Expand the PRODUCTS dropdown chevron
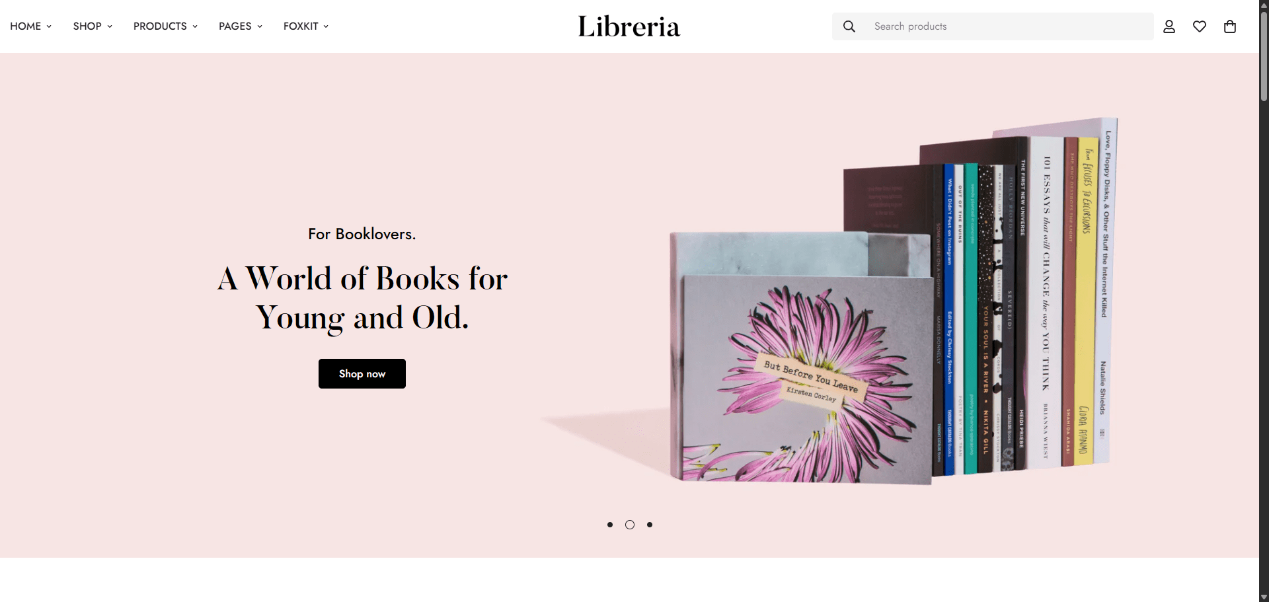The height and width of the screenshot is (602, 1269). click(195, 26)
